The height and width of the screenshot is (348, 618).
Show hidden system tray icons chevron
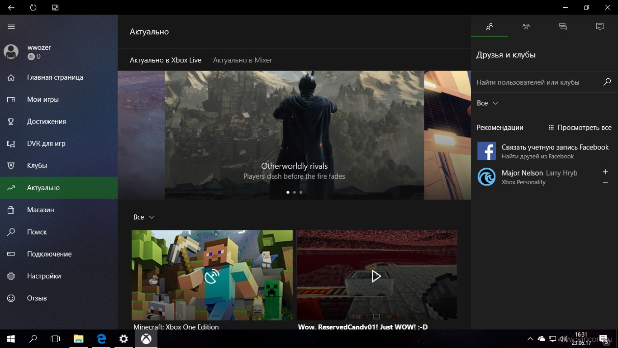(x=530, y=339)
